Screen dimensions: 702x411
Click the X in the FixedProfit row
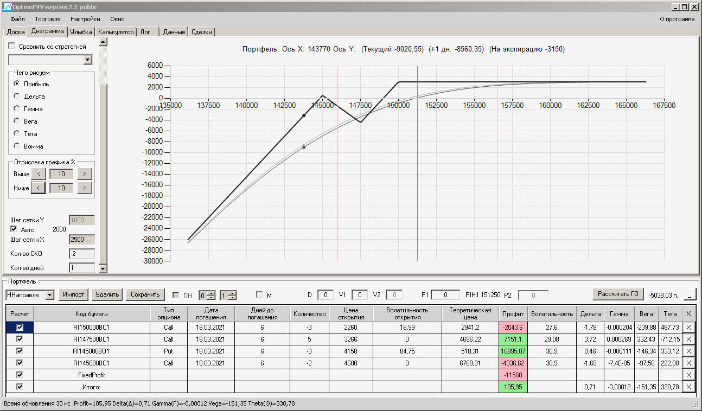pyautogui.click(x=688, y=375)
